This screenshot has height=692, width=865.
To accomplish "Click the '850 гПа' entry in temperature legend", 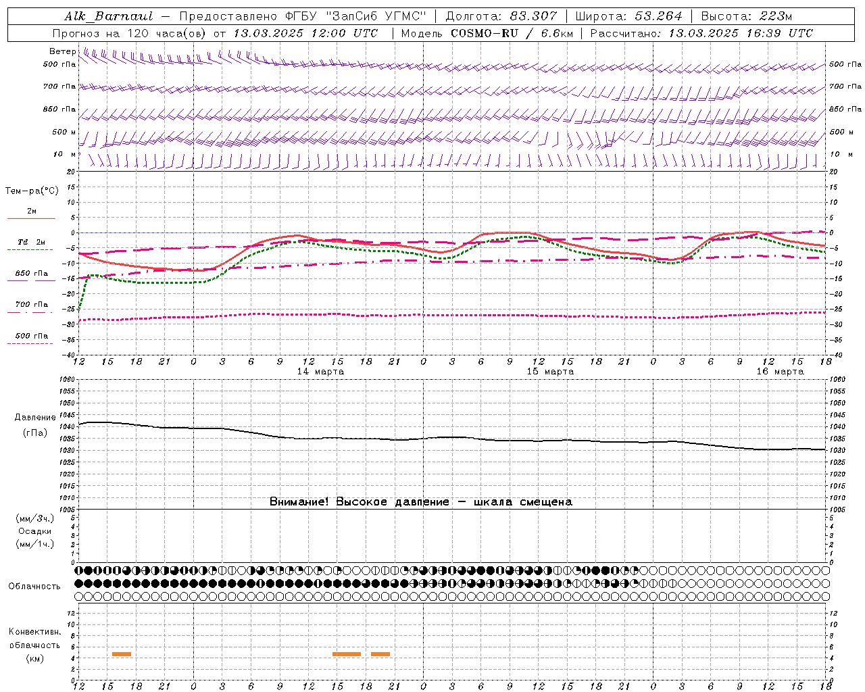I will (31, 274).
